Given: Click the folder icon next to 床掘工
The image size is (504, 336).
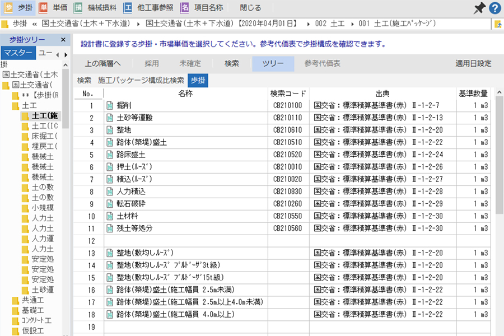Looking at the screenshot, I should point(25,136).
